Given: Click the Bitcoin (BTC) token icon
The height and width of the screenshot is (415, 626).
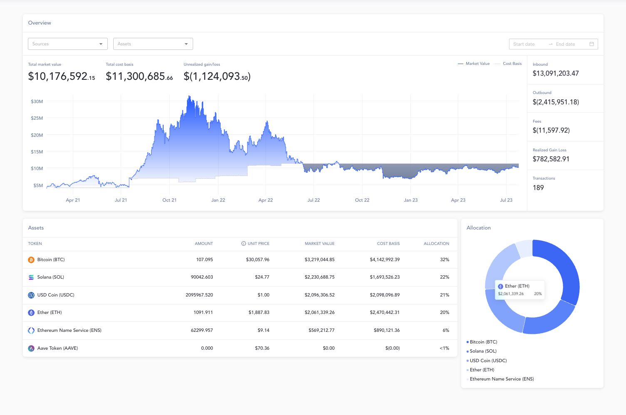Looking at the screenshot, I should tap(31, 260).
